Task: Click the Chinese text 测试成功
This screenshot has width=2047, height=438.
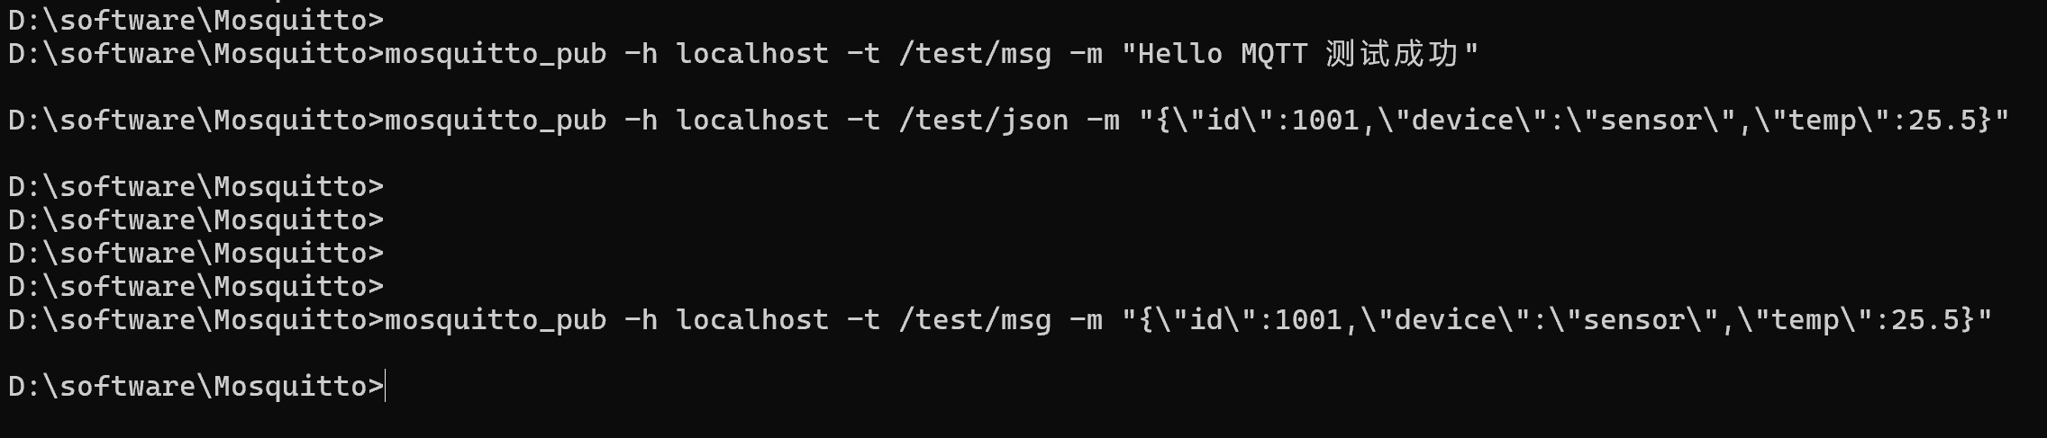Action: pyautogui.click(x=1392, y=54)
